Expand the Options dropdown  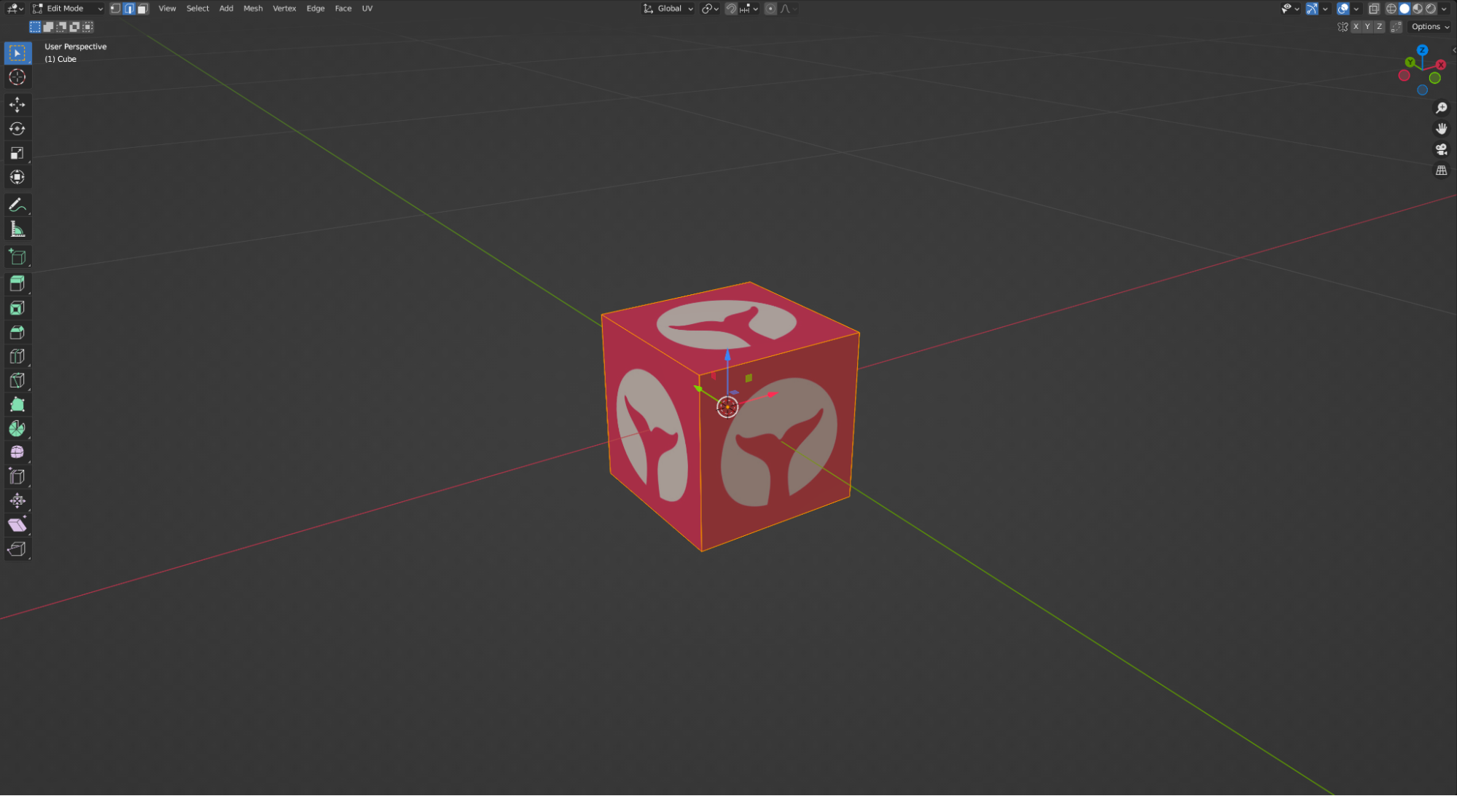1429,27
